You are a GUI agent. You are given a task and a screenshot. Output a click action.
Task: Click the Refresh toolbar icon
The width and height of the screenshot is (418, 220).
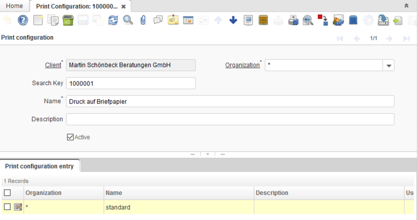coord(113,20)
